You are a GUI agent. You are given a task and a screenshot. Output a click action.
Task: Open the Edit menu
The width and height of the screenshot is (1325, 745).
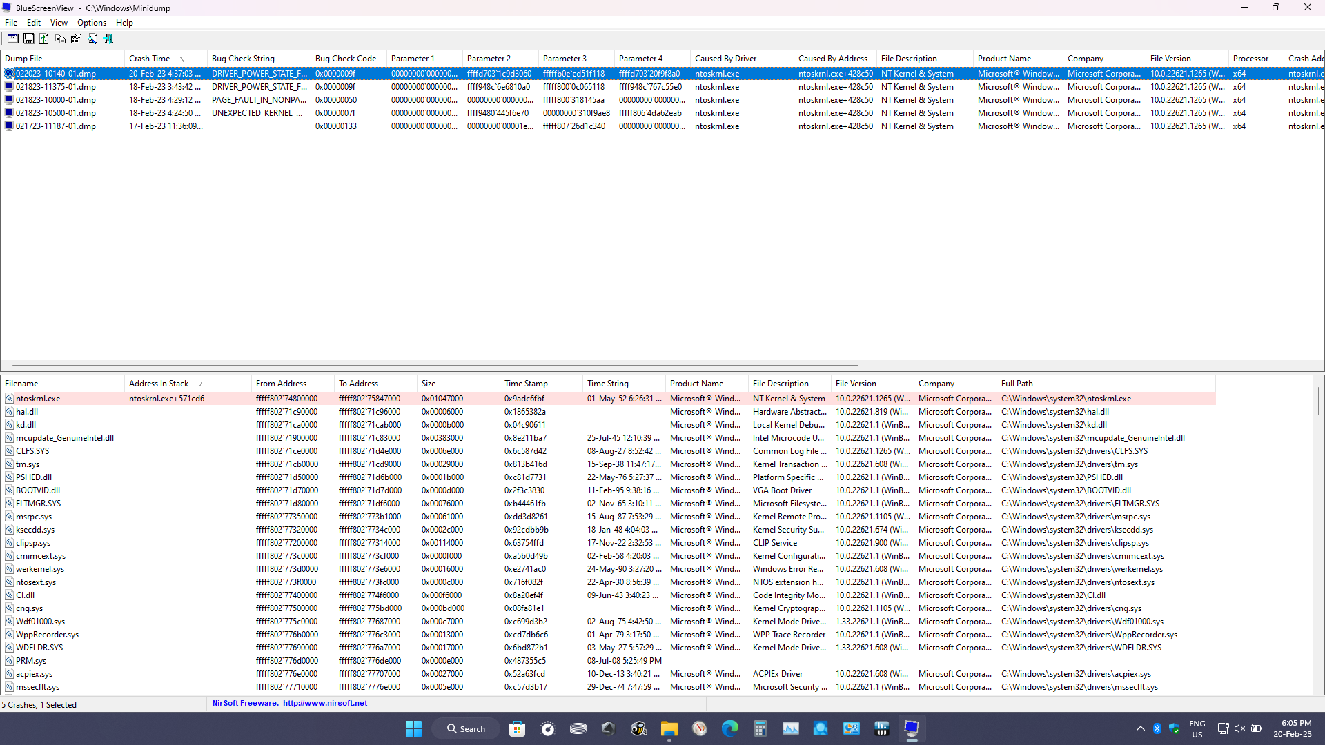33,23
